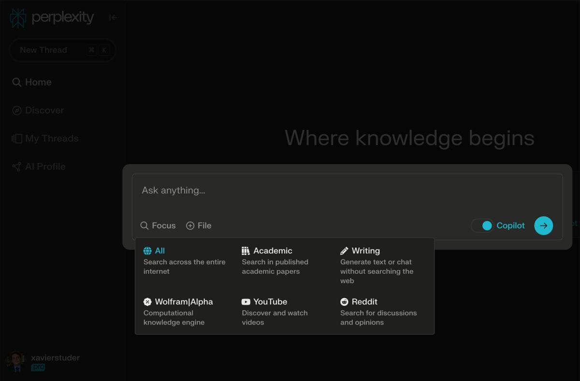The image size is (580, 381).
Task: Click 'Generate text or chat without searching' description
Action: (x=377, y=271)
